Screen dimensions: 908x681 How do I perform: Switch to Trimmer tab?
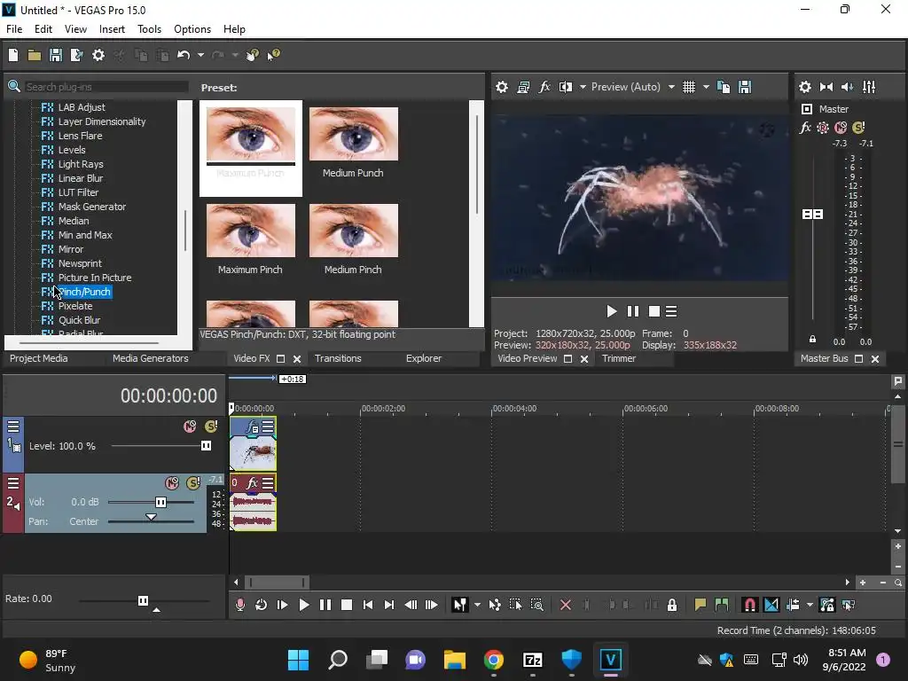click(619, 358)
